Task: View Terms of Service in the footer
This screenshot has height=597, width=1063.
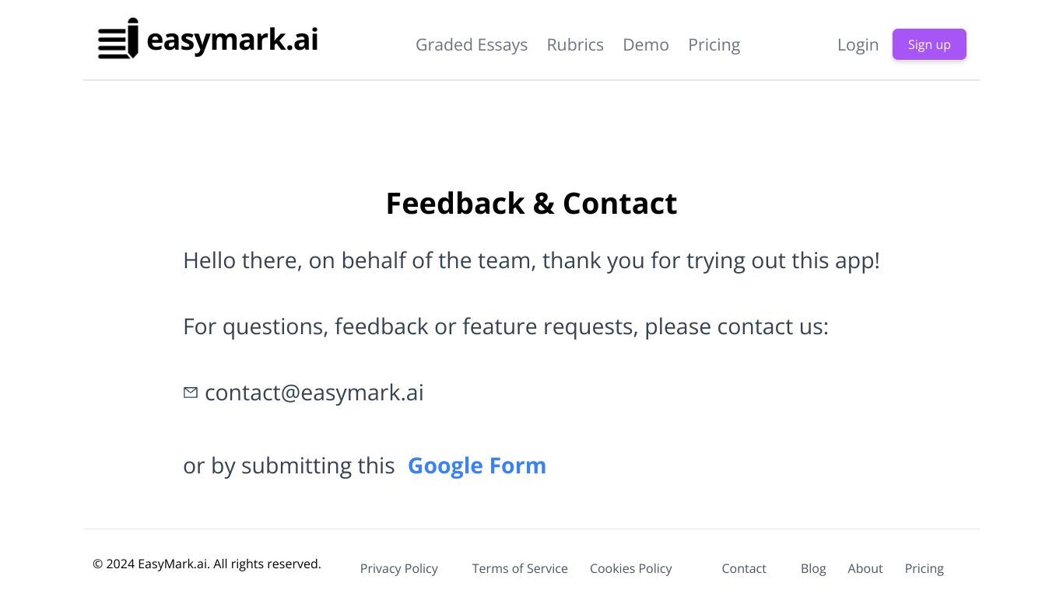Action: (x=520, y=568)
